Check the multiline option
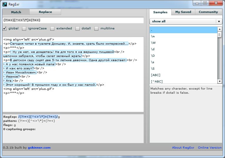The width and height of the screenshot is (225, 158). click(96, 28)
